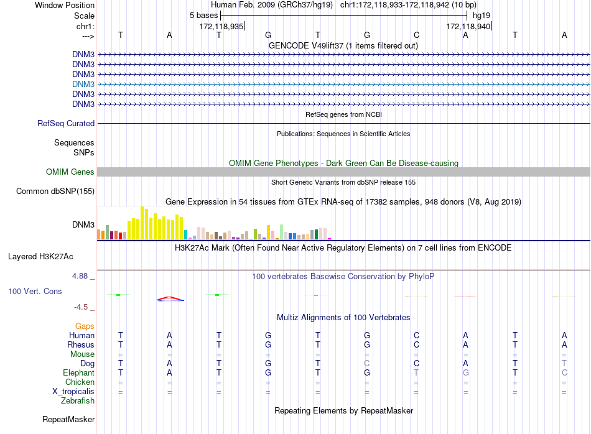The width and height of the screenshot is (591, 434).
Task: Click the hg19 assembly label by scale bar
Action: pyautogui.click(x=482, y=16)
